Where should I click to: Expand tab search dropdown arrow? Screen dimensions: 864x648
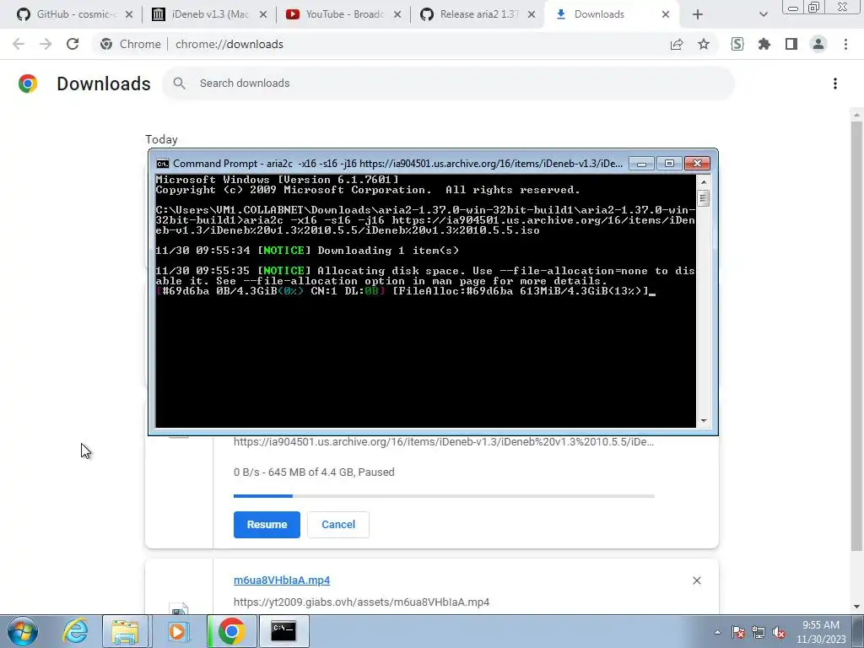coord(763,14)
